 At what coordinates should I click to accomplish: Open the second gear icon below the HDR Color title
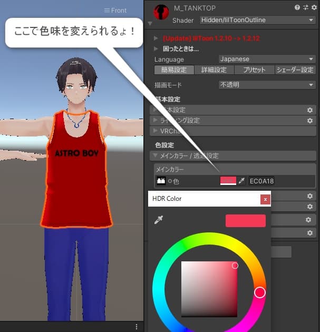click(310, 207)
